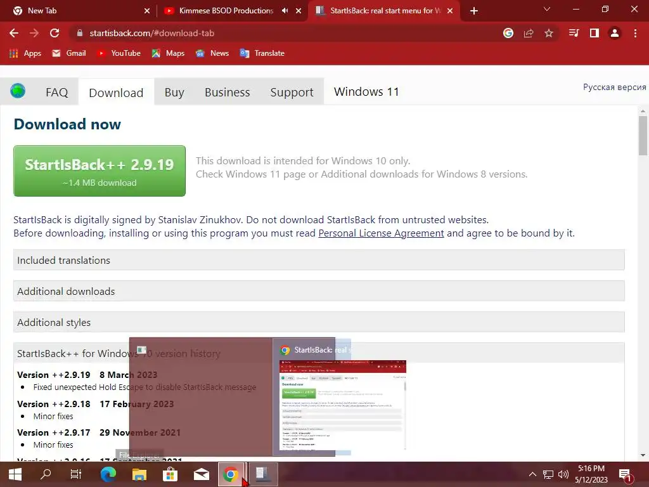Toggle the browser side panel icon
This screenshot has width=649, height=487.
[594, 33]
